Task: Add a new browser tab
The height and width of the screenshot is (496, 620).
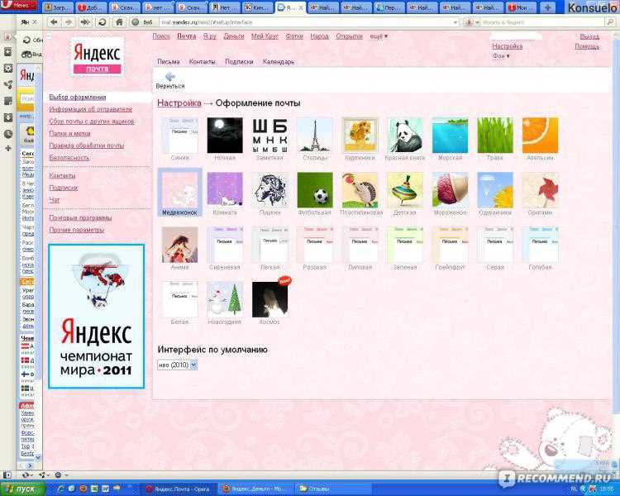Action: [547, 7]
